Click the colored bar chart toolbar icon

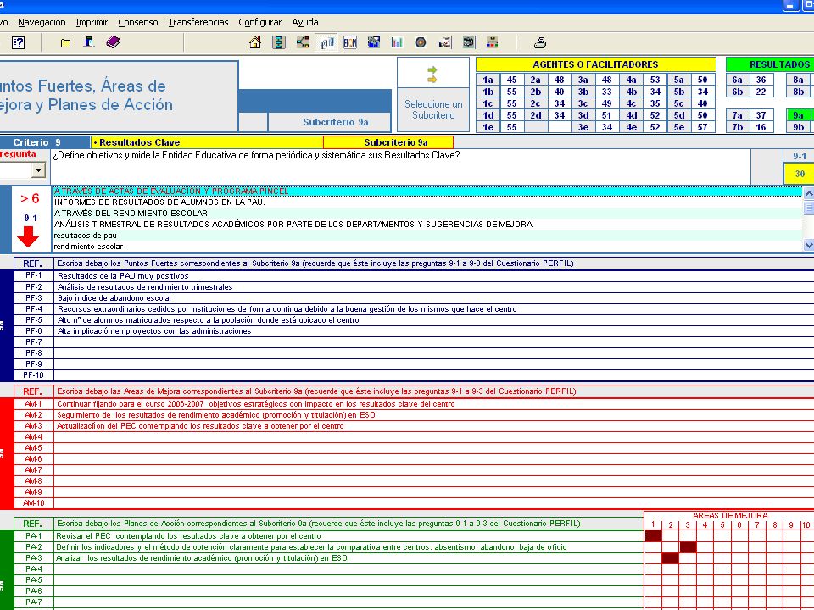pos(397,42)
